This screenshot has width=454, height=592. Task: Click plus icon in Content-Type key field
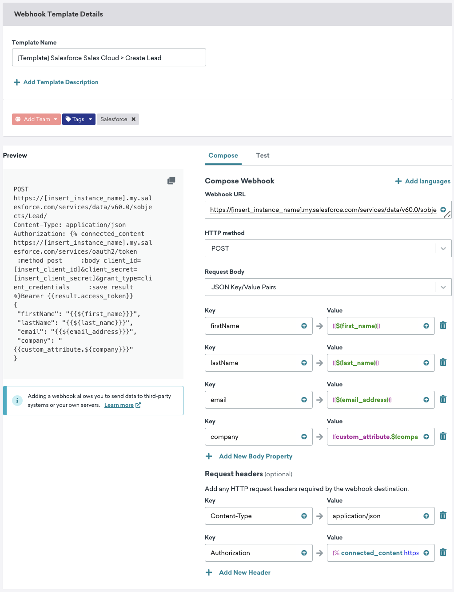coord(304,516)
